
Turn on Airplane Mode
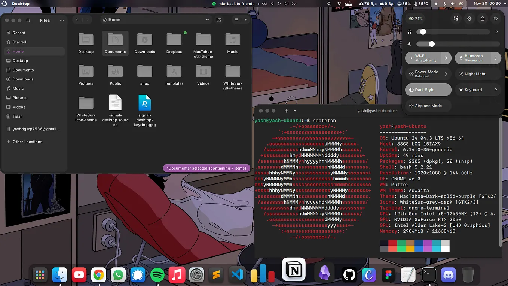click(428, 106)
